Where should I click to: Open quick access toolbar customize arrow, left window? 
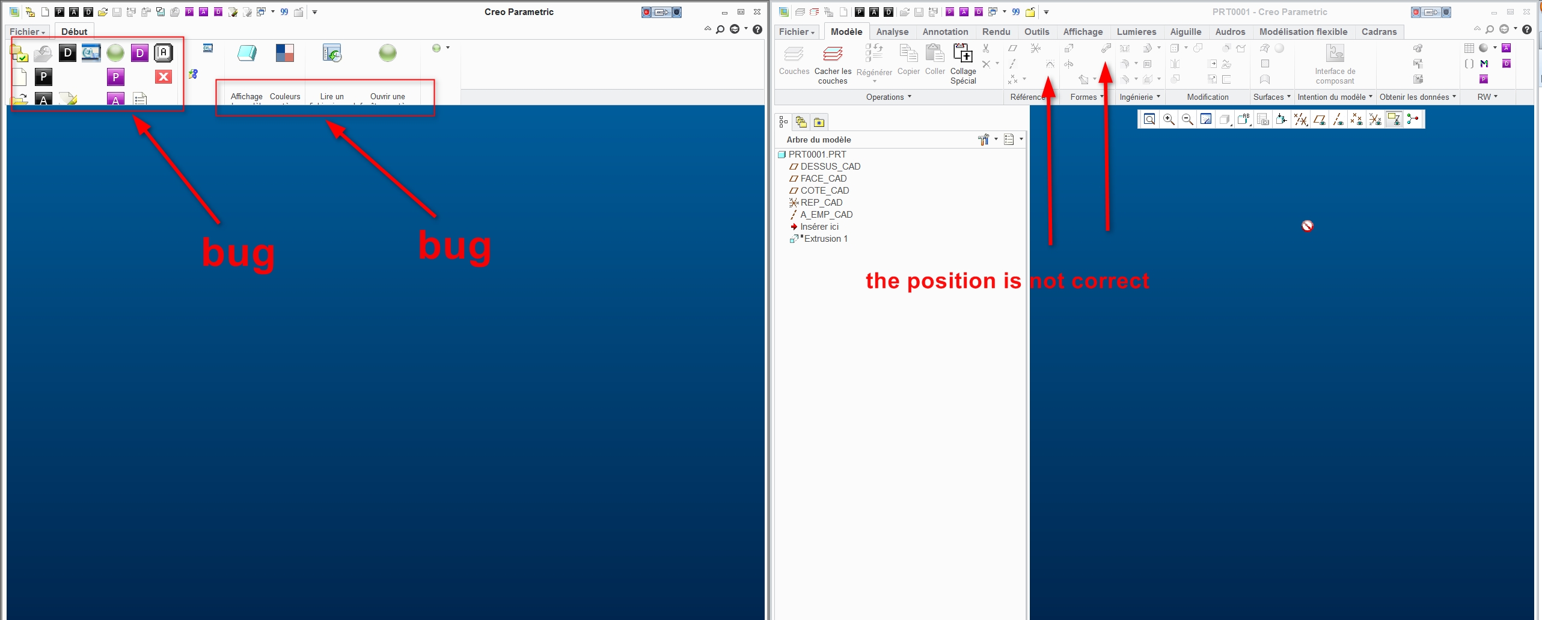click(x=314, y=12)
